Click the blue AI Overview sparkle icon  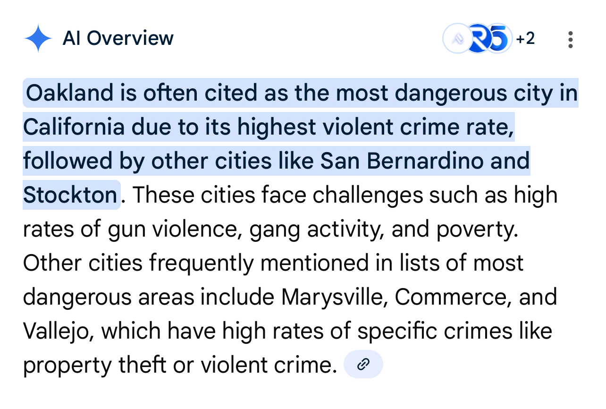coord(38,39)
